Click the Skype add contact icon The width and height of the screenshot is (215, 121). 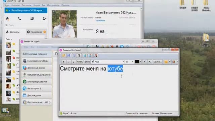coord(44,18)
